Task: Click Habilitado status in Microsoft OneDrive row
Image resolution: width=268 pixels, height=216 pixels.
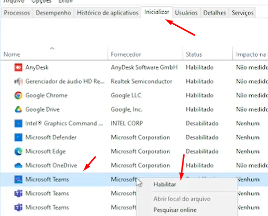Action: point(200,166)
